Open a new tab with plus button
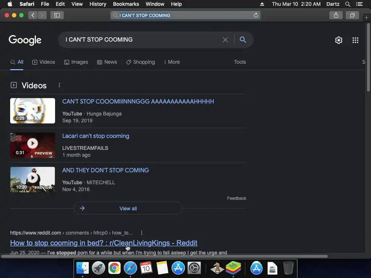 click(366, 17)
